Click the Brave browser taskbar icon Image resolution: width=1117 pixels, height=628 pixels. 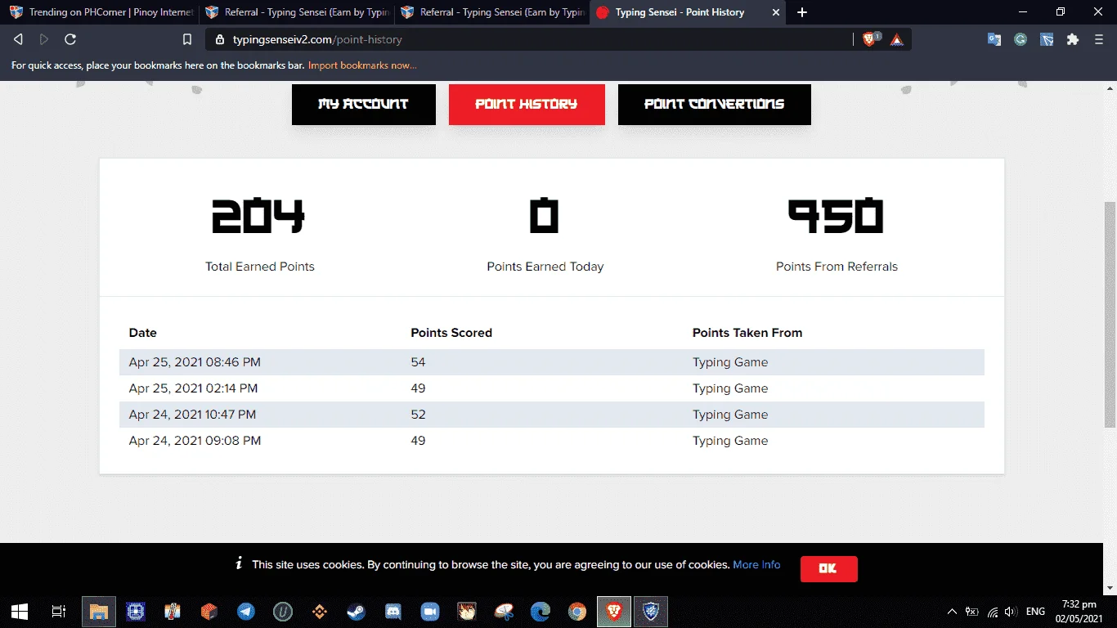click(x=614, y=611)
